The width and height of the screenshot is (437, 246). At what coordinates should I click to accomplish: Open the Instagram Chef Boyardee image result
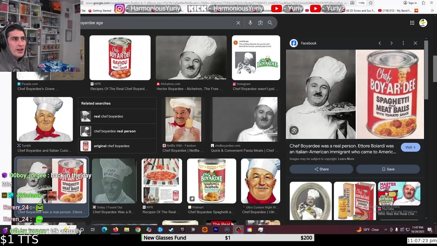(256, 58)
